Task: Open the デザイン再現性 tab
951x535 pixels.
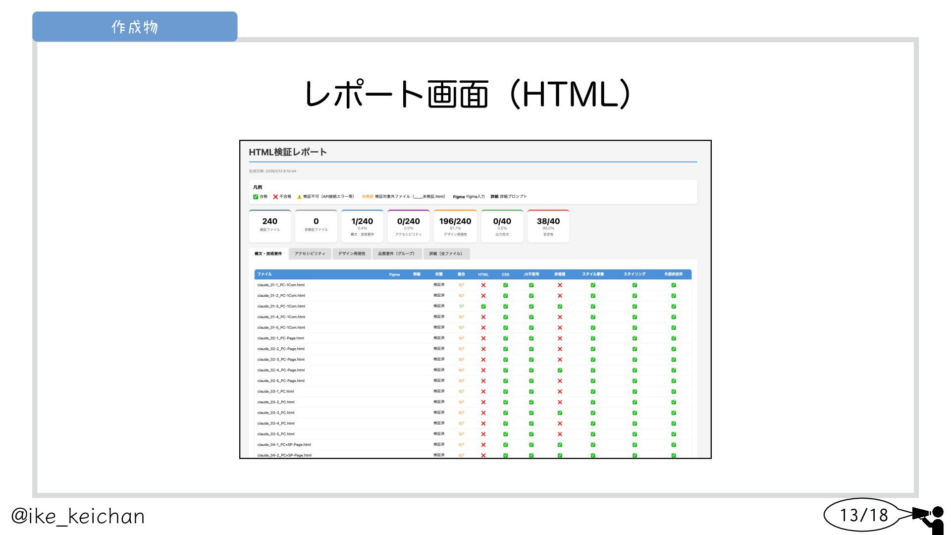Action: pyautogui.click(x=352, y=254)
